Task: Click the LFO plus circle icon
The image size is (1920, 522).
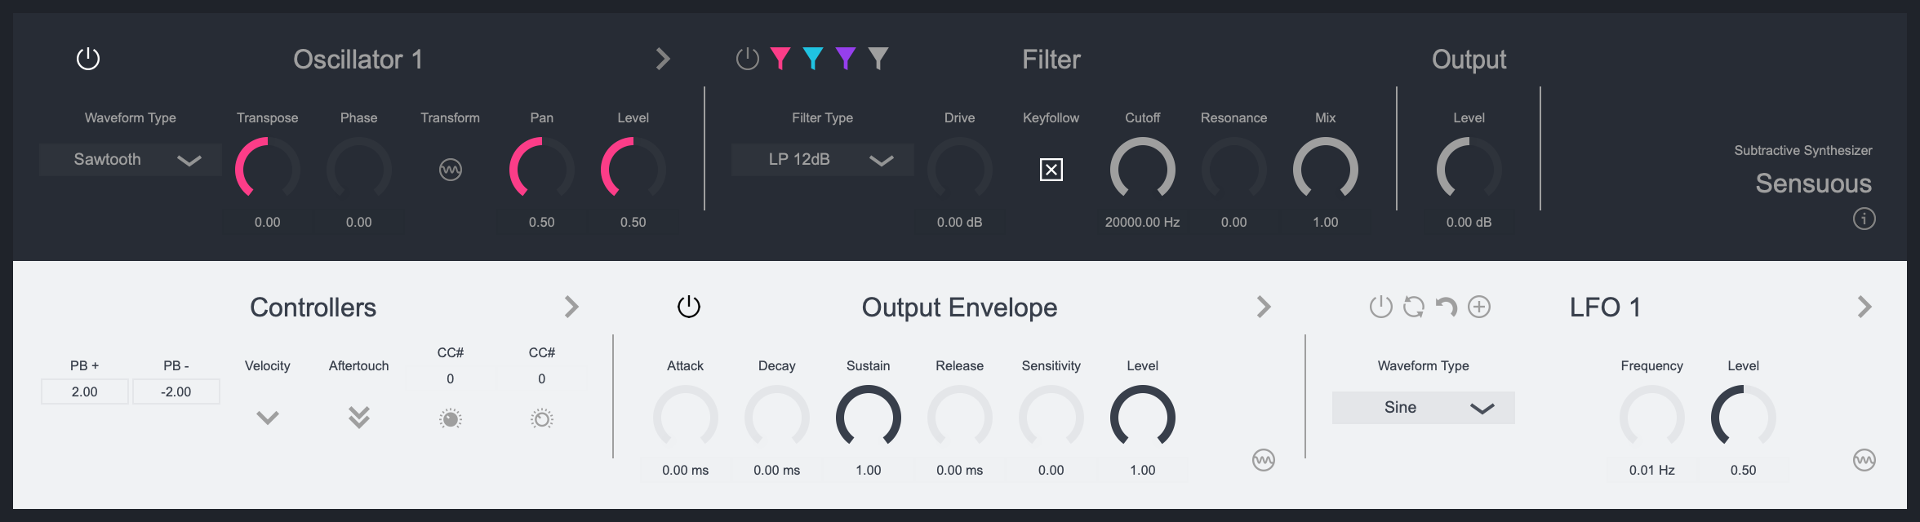Action: tap(1479, 307)
